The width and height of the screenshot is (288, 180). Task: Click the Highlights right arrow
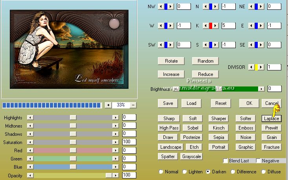[x=116, y=117]
